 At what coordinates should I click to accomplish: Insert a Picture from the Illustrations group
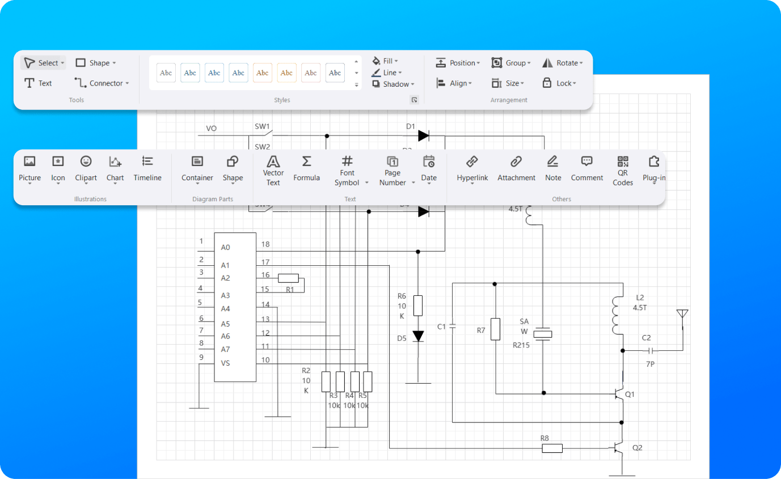29,168
